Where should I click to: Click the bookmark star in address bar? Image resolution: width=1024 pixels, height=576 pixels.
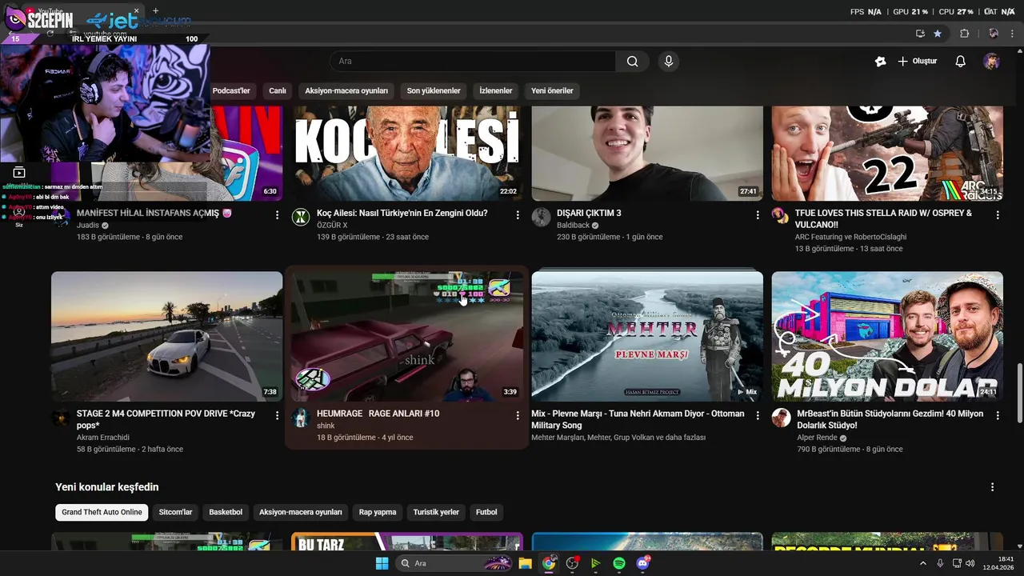tap(938, 34)
